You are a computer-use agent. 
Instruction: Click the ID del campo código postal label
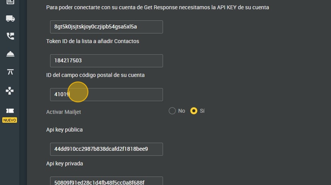pos(95,75)
